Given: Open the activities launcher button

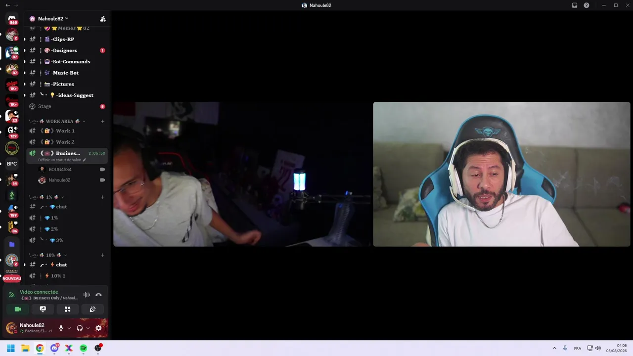Looking at the screenshot, I should click(x=68, y=309).
